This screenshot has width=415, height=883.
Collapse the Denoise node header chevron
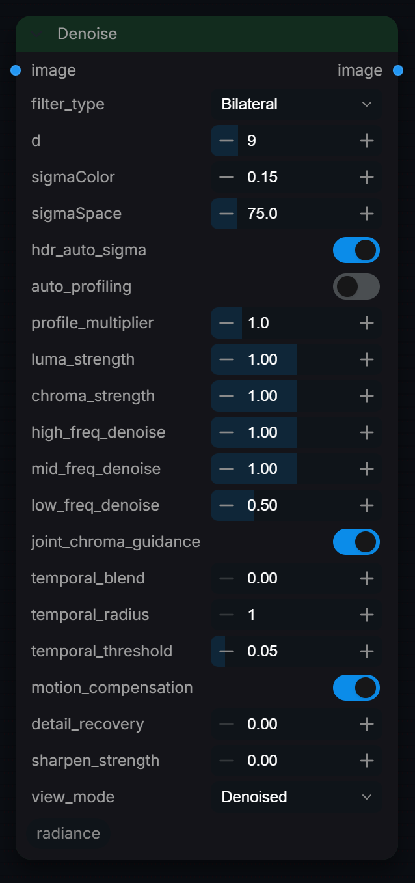[x=36, y=34]
